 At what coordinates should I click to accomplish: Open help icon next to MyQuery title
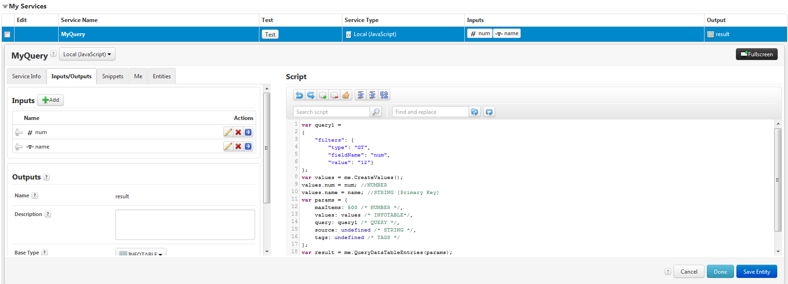(x=53, y=54)
